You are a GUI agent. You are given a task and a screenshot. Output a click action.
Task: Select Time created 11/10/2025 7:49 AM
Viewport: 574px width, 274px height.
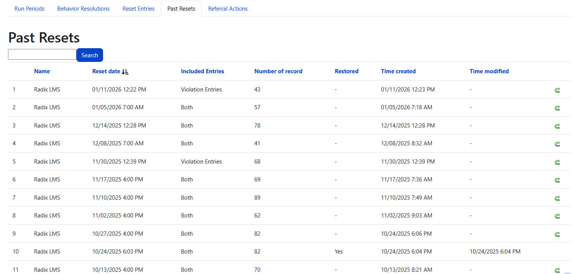coord(407,198)
